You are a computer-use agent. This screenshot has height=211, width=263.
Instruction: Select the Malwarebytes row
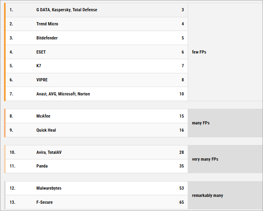click(x=49, y=188)
